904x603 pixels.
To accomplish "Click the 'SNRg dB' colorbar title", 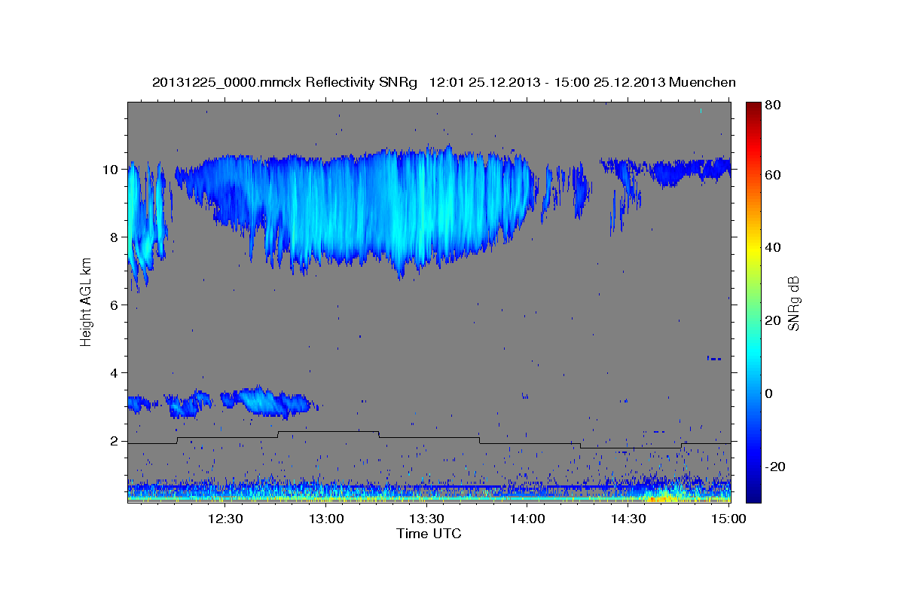I will [793, 302].
